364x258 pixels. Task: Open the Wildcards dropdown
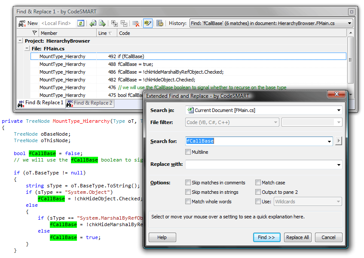(x=339, y=202)
